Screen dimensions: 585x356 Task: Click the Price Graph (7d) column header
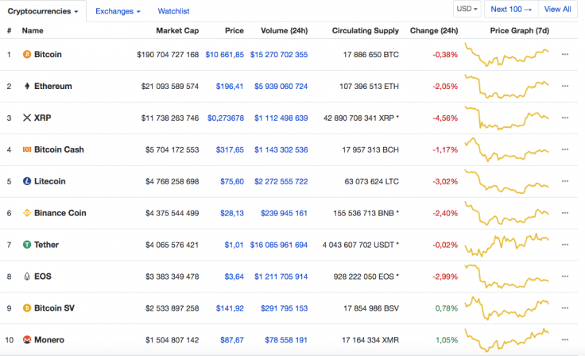[519, 31]
